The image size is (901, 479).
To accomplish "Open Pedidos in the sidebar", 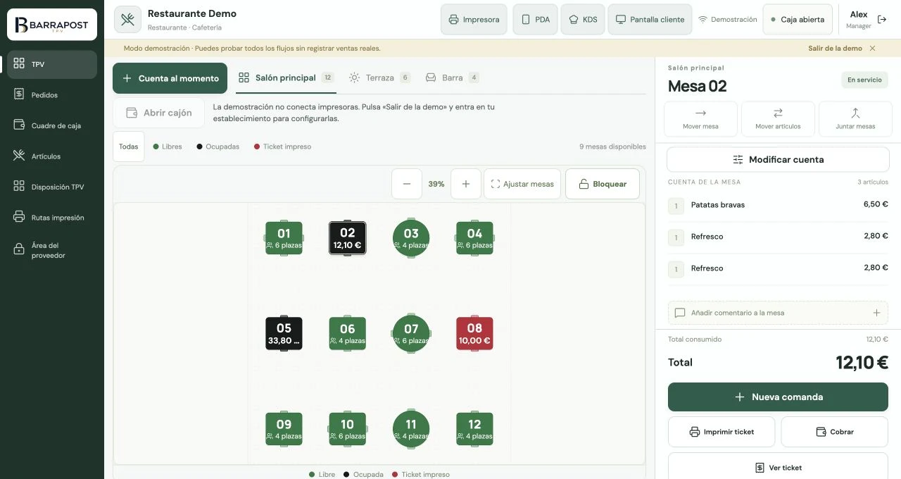I will 52,95.
